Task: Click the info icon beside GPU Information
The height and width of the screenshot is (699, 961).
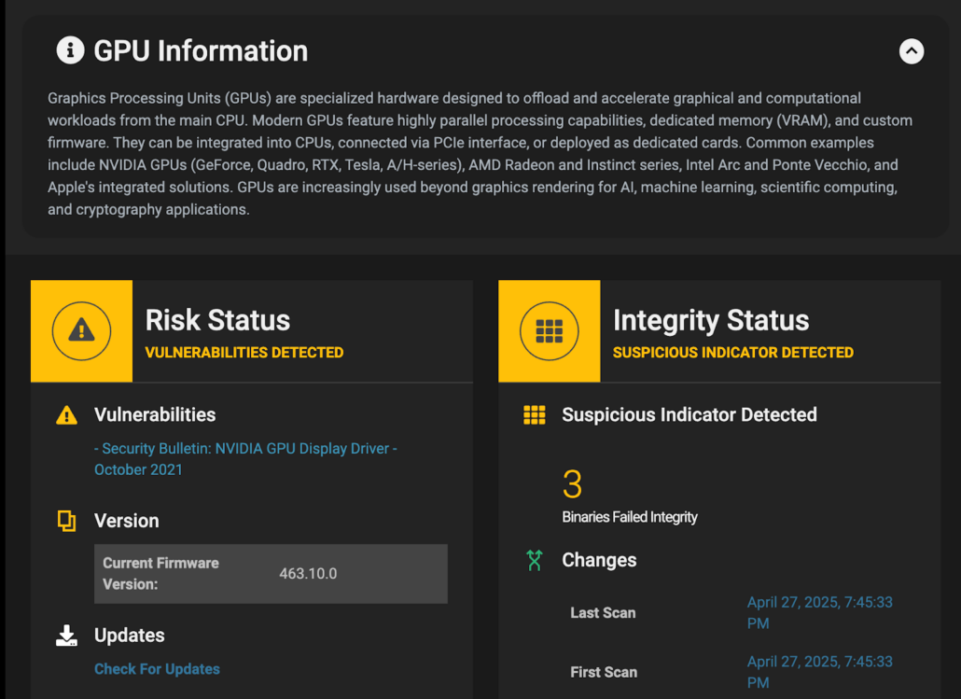Action: tap(70, 50)
